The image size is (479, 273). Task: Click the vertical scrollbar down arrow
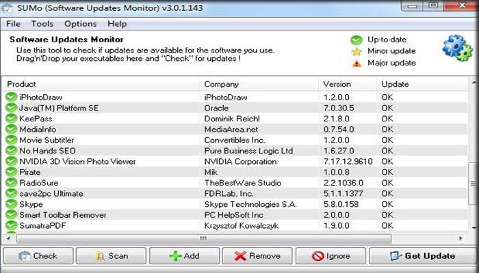click(x=474, y=227)
